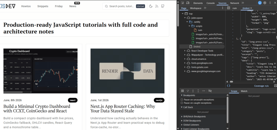Open News nav link
Image resolution: width=277 pixels, height=130 pixels.
tap(73, 6)
